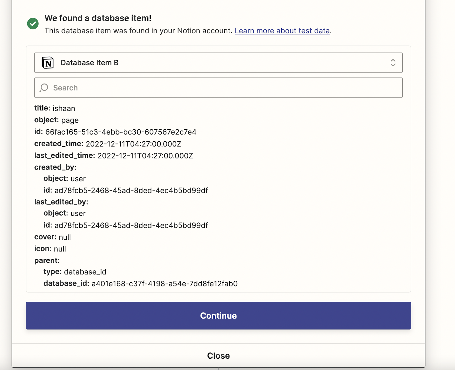The width and height of the screenshot is (455, 370).
Task: Click the up-down chevron arrows of the selector
Action: (393, 63)
